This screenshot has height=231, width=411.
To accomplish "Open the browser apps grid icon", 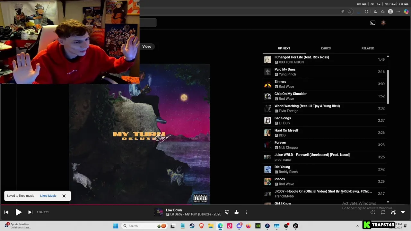I will coord(342,12).
